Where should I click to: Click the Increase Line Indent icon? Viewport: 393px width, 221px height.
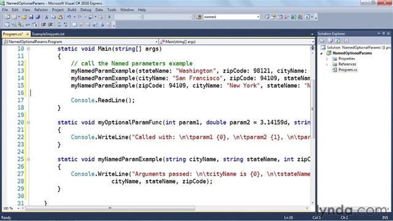click(50, 25)
